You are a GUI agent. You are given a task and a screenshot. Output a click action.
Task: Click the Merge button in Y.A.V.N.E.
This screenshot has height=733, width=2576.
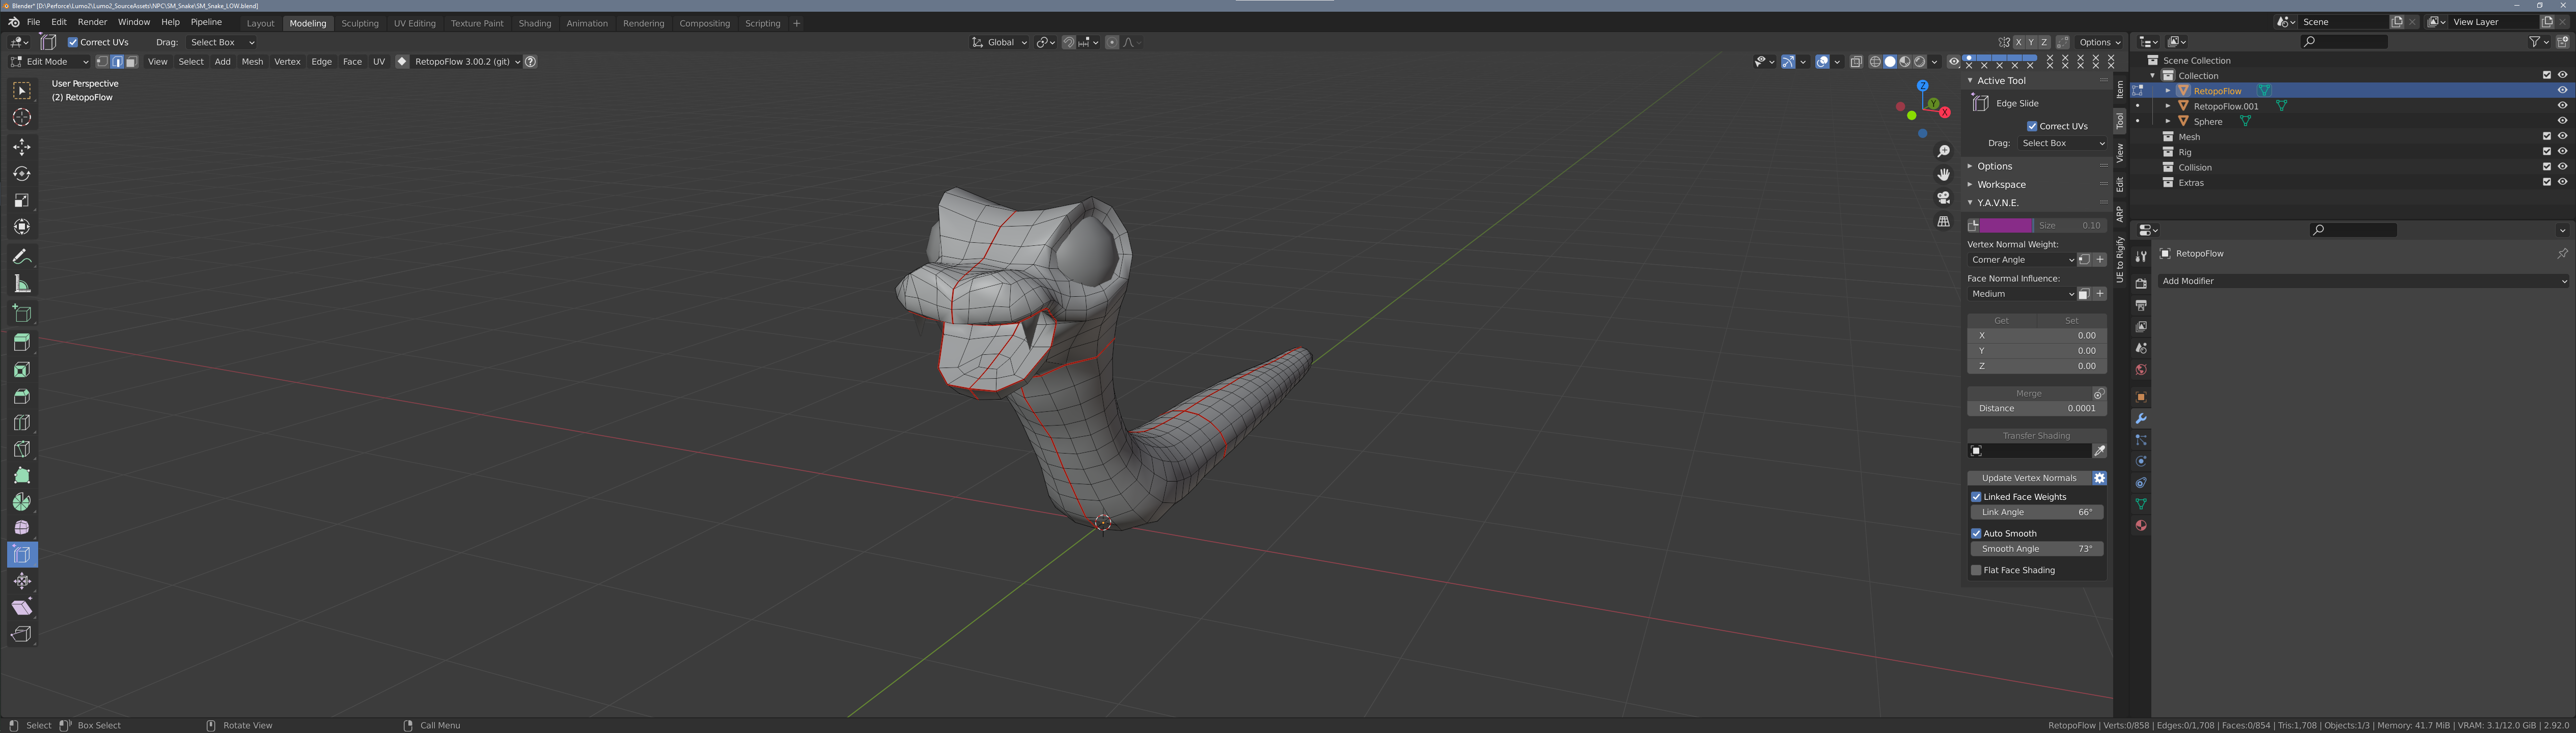[2028, 393]
